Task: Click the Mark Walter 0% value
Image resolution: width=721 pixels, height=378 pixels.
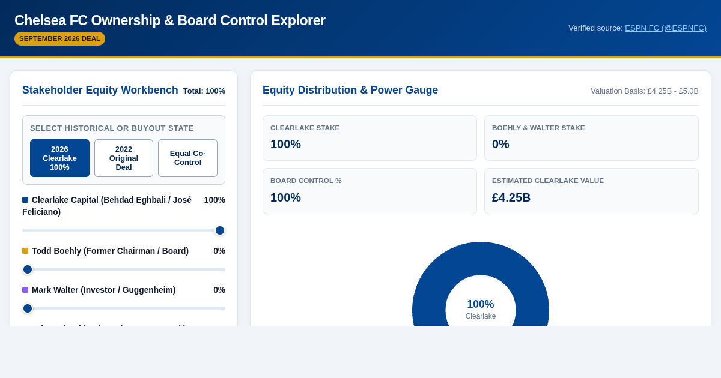Action: 219,290
